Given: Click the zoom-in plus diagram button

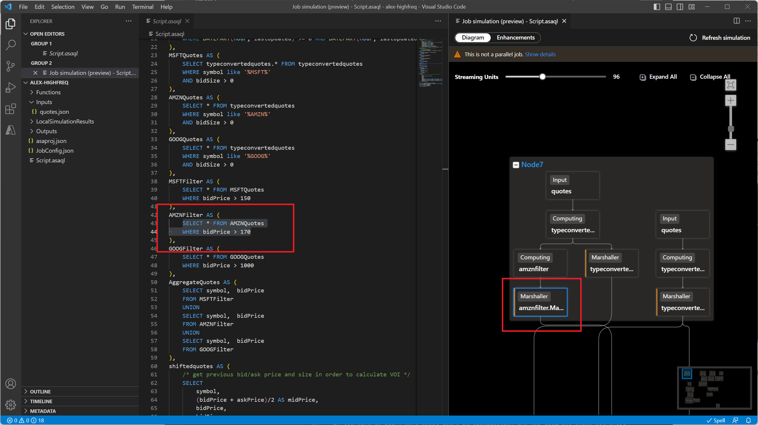Looking at the screenshot, I should (x=730, y=101).
